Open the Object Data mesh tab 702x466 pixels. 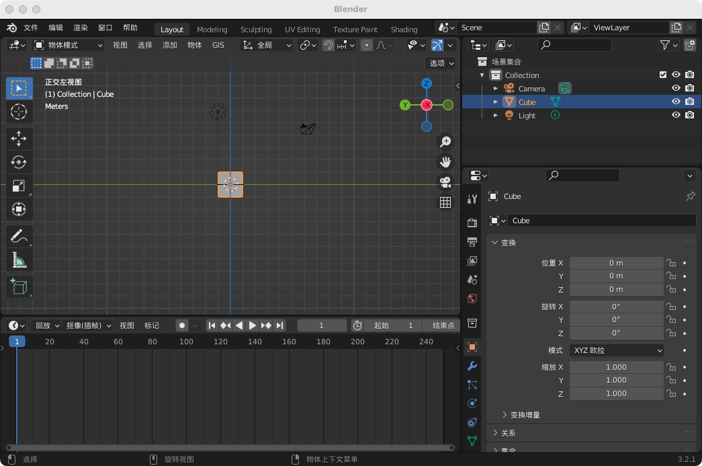click(x=472, y=441)
